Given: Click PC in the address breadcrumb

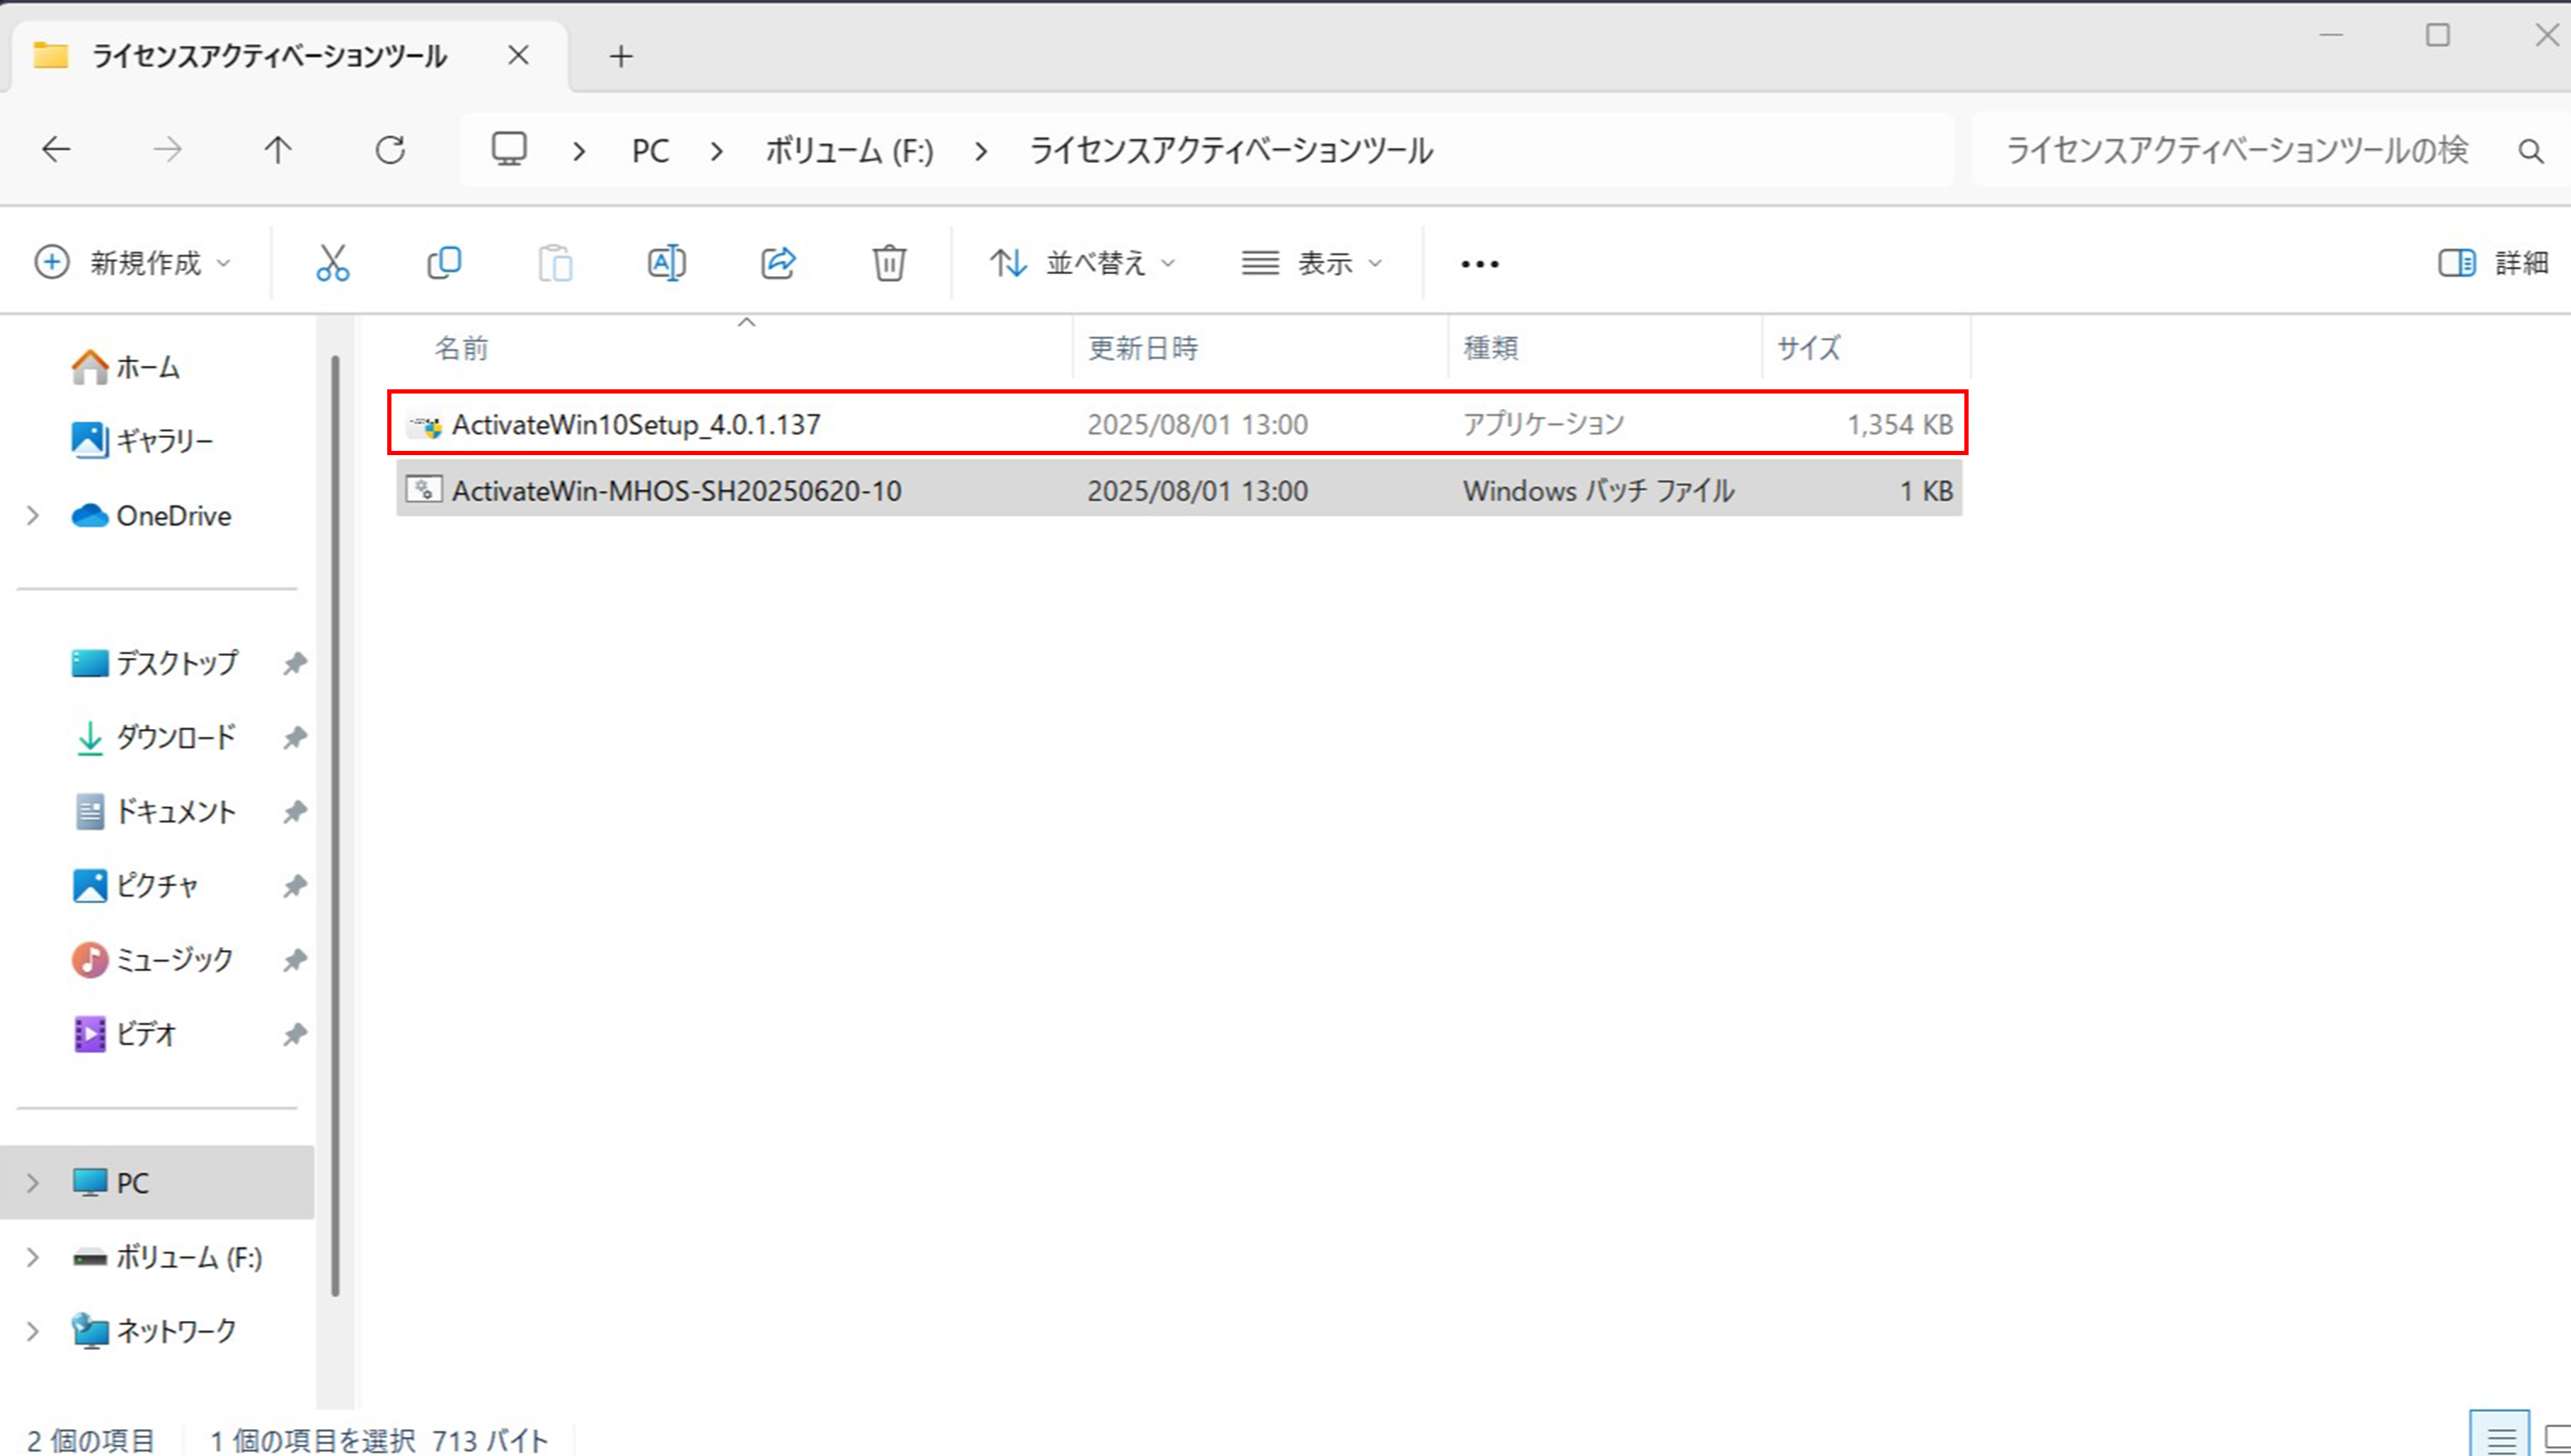Looking at the screenshot, I should 650,151.
